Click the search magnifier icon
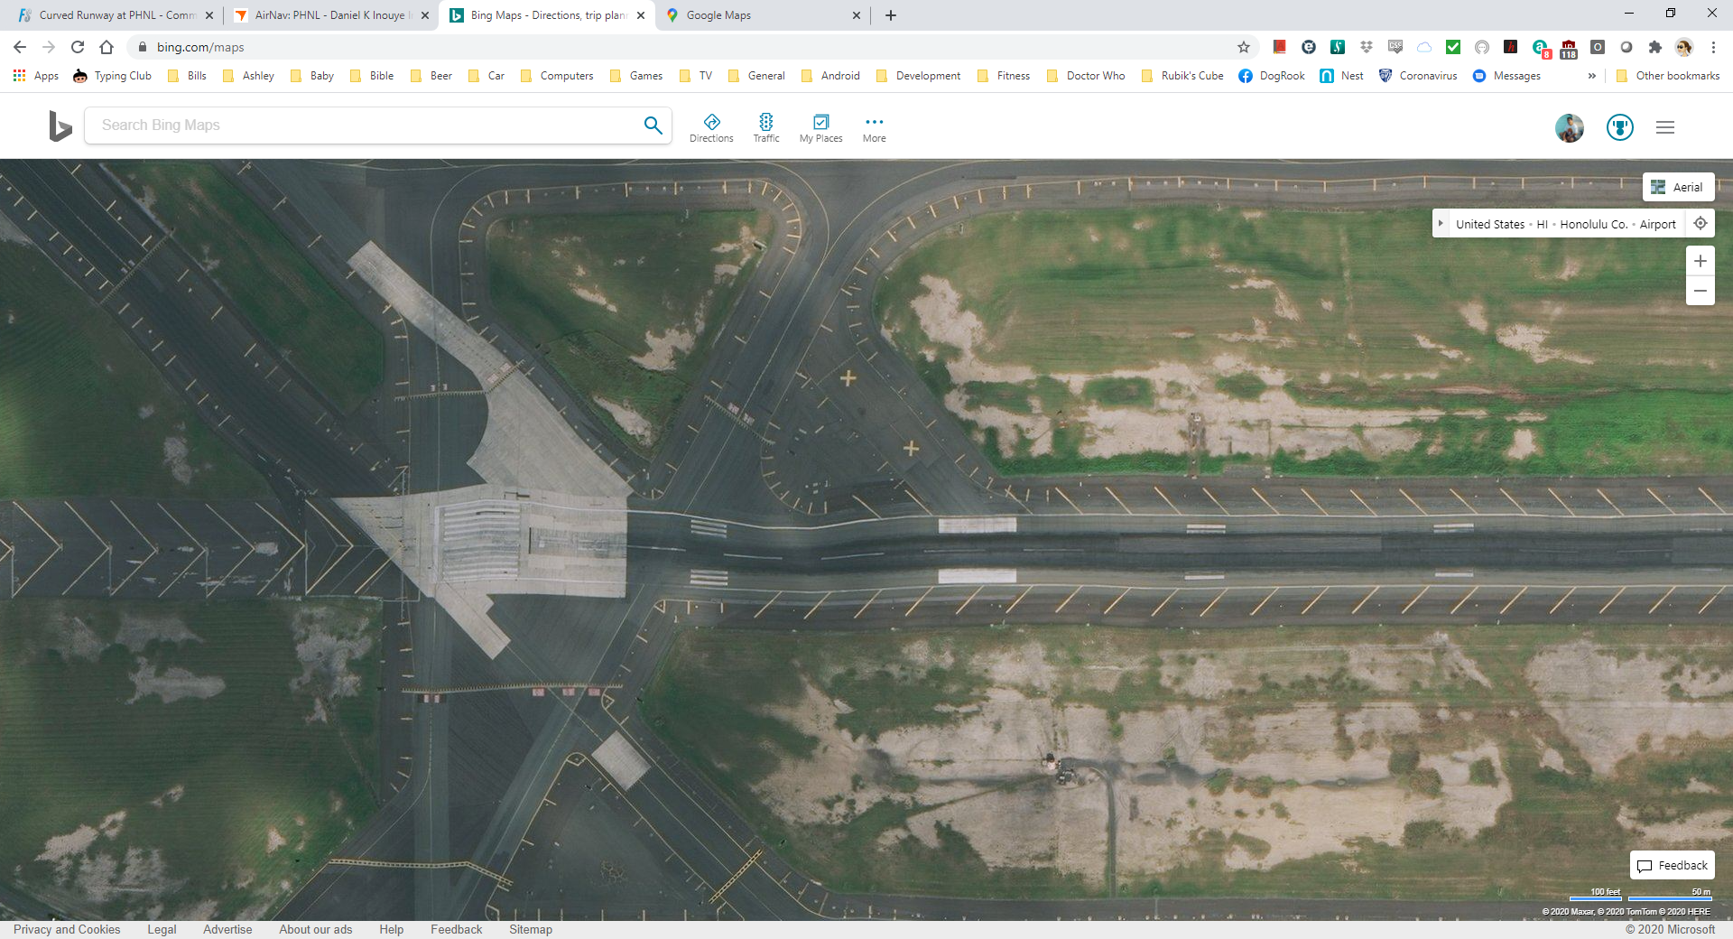This screenshot has width=1733, height=939. [653, 126]
